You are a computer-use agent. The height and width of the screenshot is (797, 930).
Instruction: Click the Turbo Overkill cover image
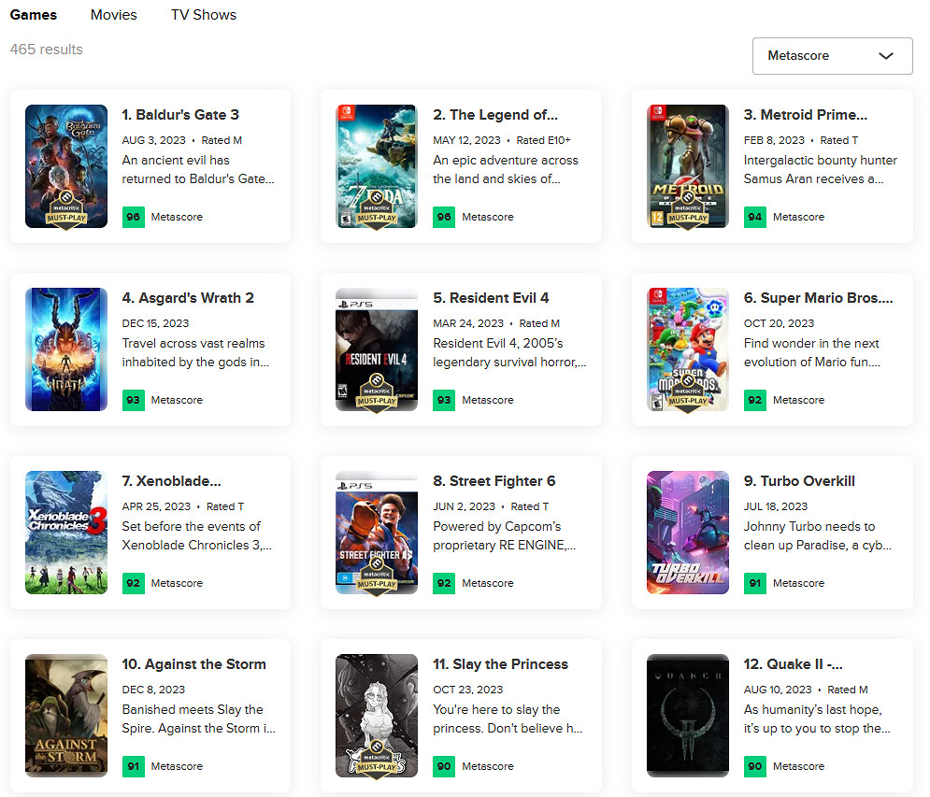tap(687, 532)
